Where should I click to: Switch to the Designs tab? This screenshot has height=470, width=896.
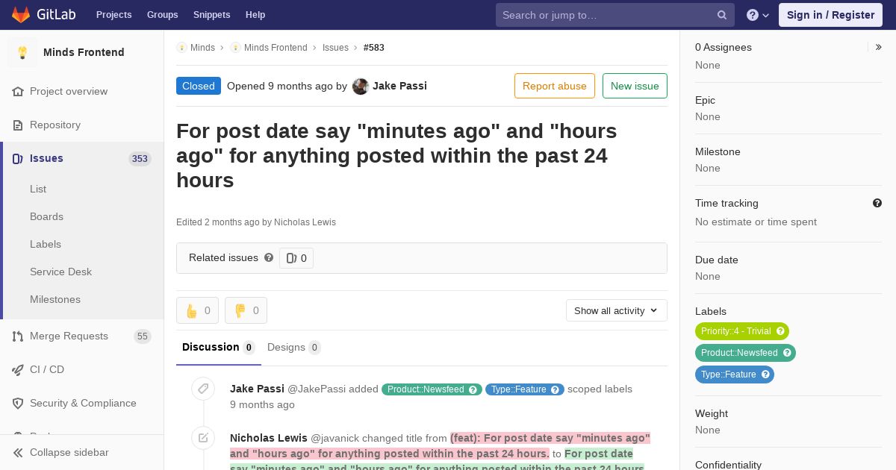coord(294,347)
